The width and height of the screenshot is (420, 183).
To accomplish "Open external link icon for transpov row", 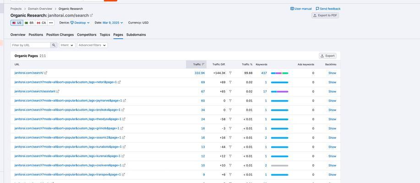I will [x=123, y=174].
